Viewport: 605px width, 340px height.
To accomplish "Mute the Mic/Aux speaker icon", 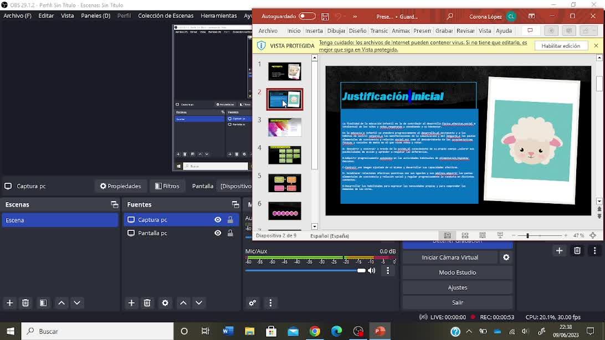I will coord(372,271).
